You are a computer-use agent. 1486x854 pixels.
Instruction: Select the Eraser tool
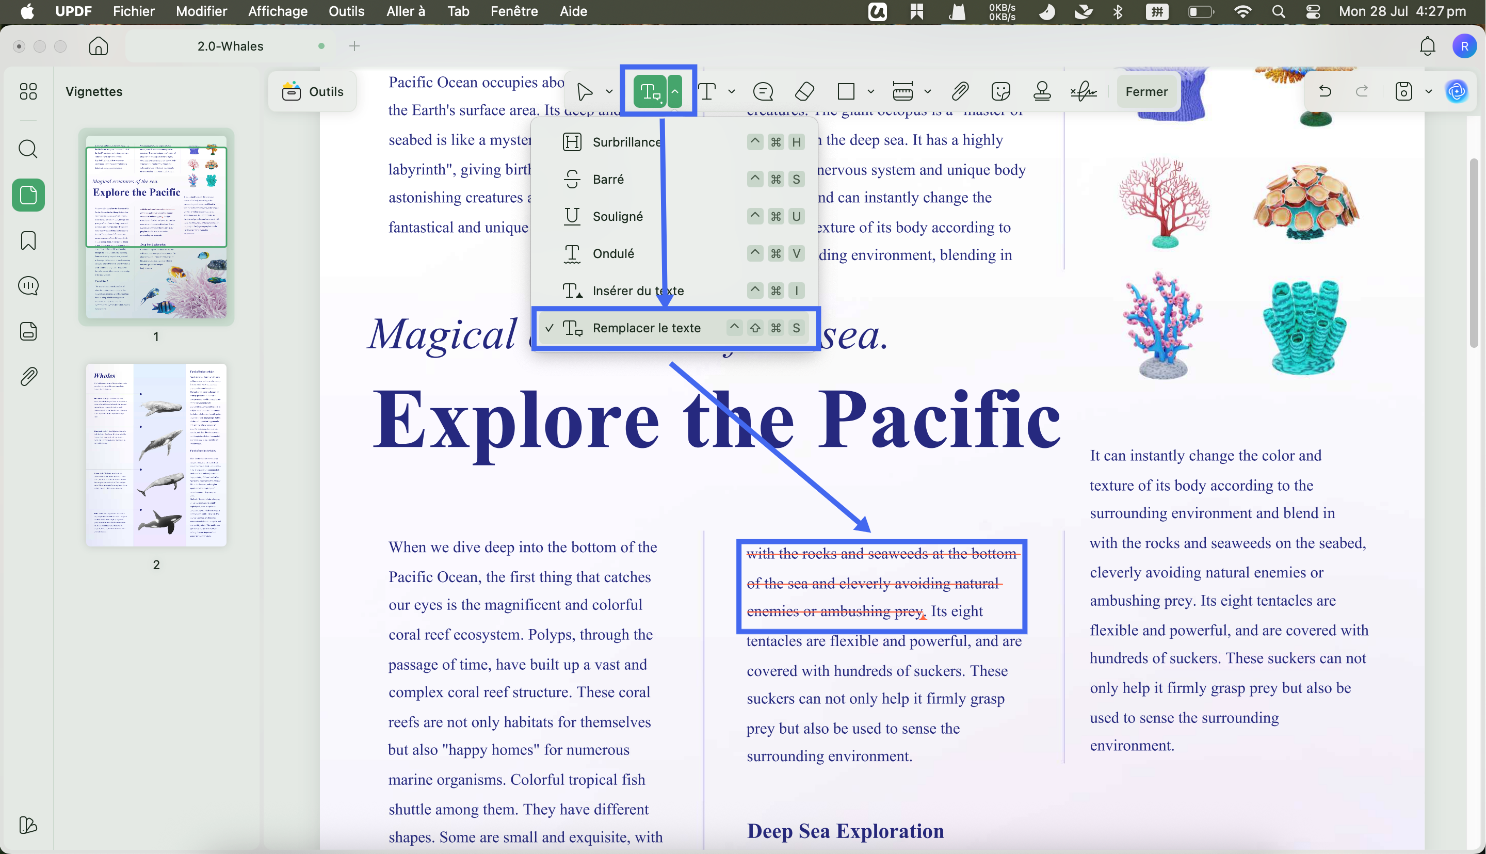tap(804, 91)
